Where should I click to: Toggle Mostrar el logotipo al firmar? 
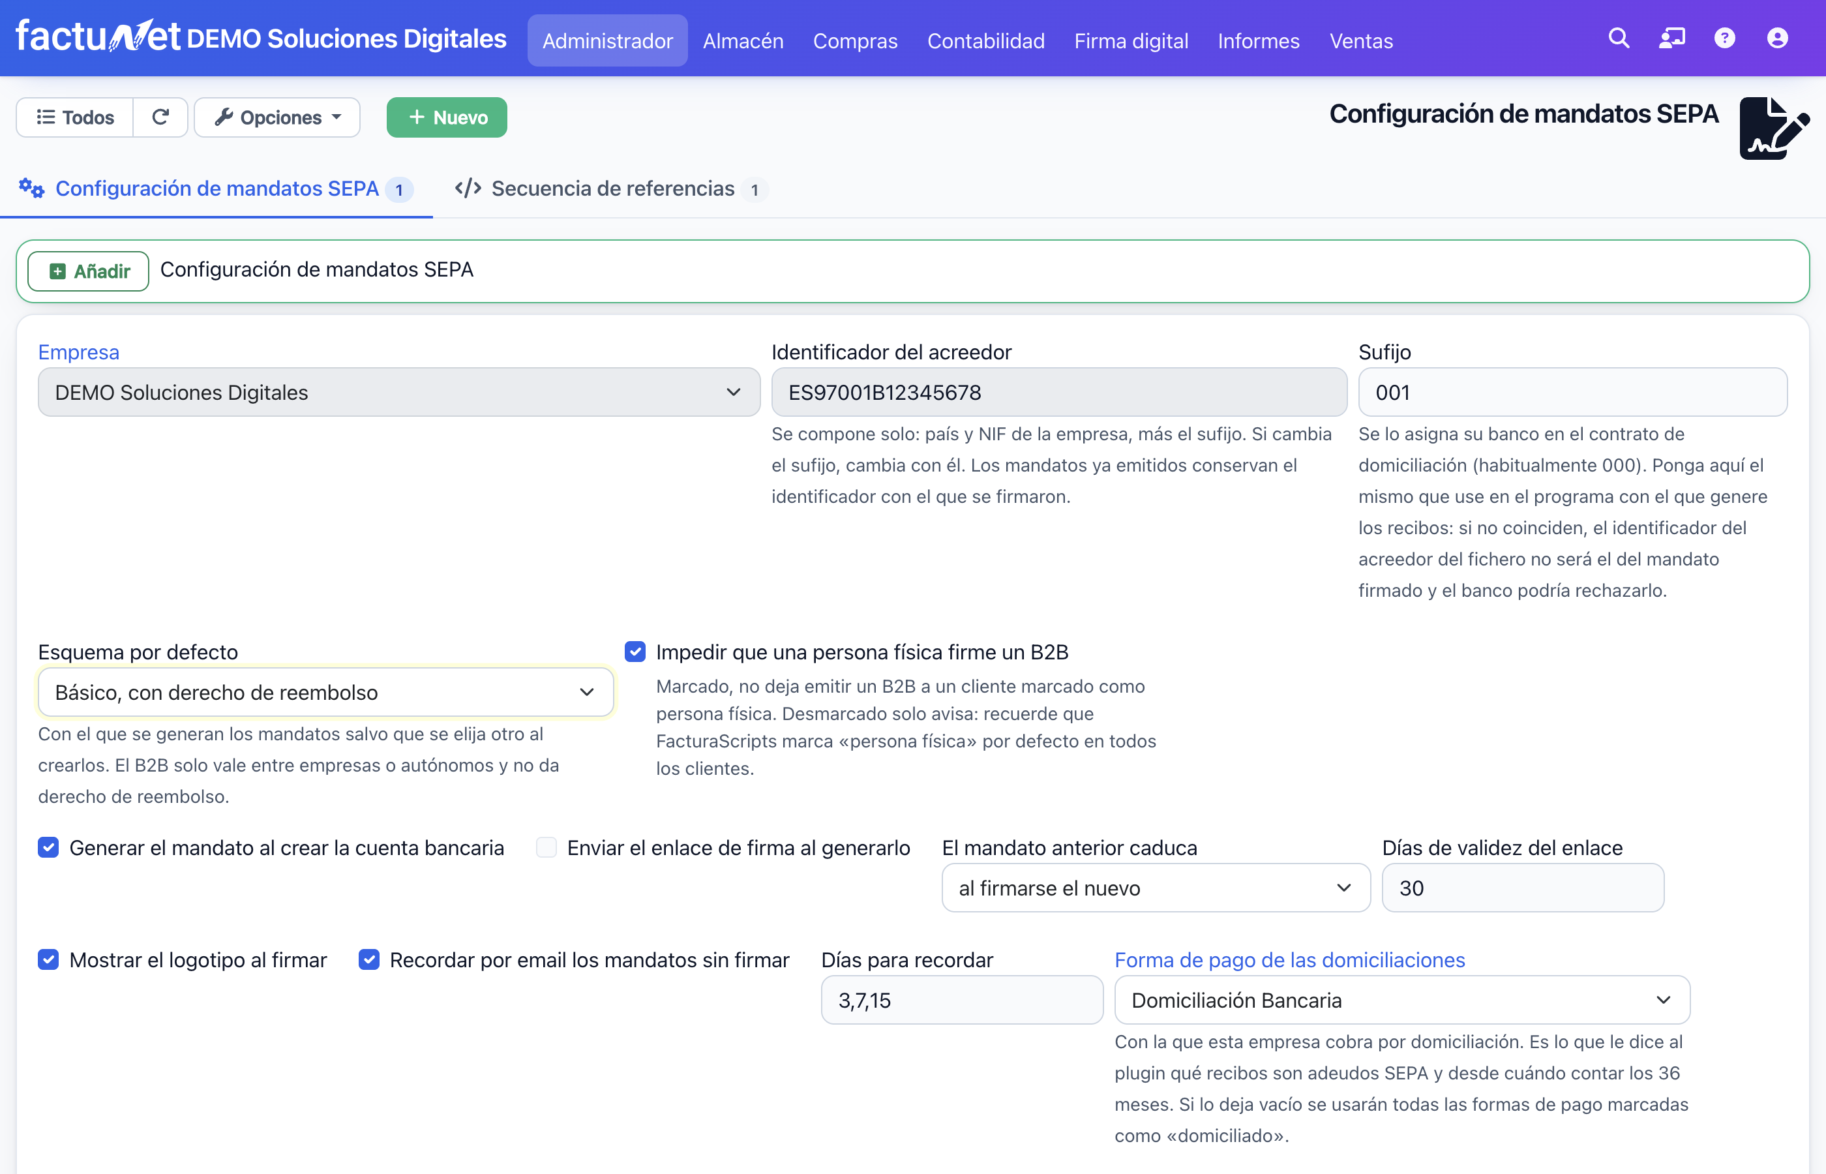[49, 959]
